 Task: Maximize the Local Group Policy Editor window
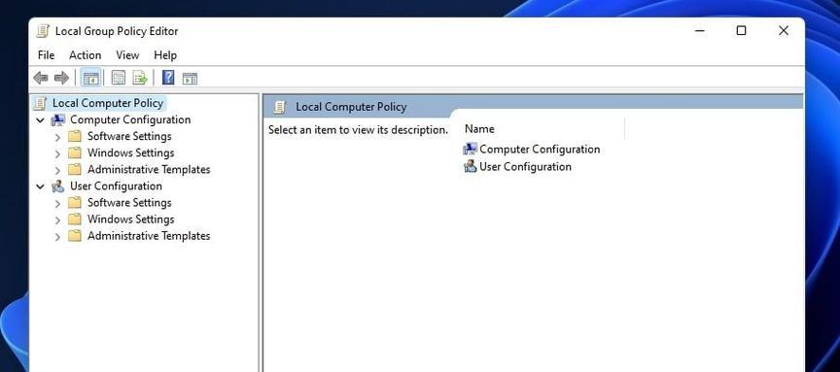tap(741, 31)
